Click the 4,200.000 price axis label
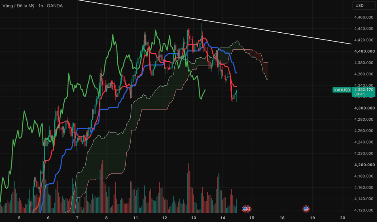This screenshot has height=222, width=377. point(364,165)
